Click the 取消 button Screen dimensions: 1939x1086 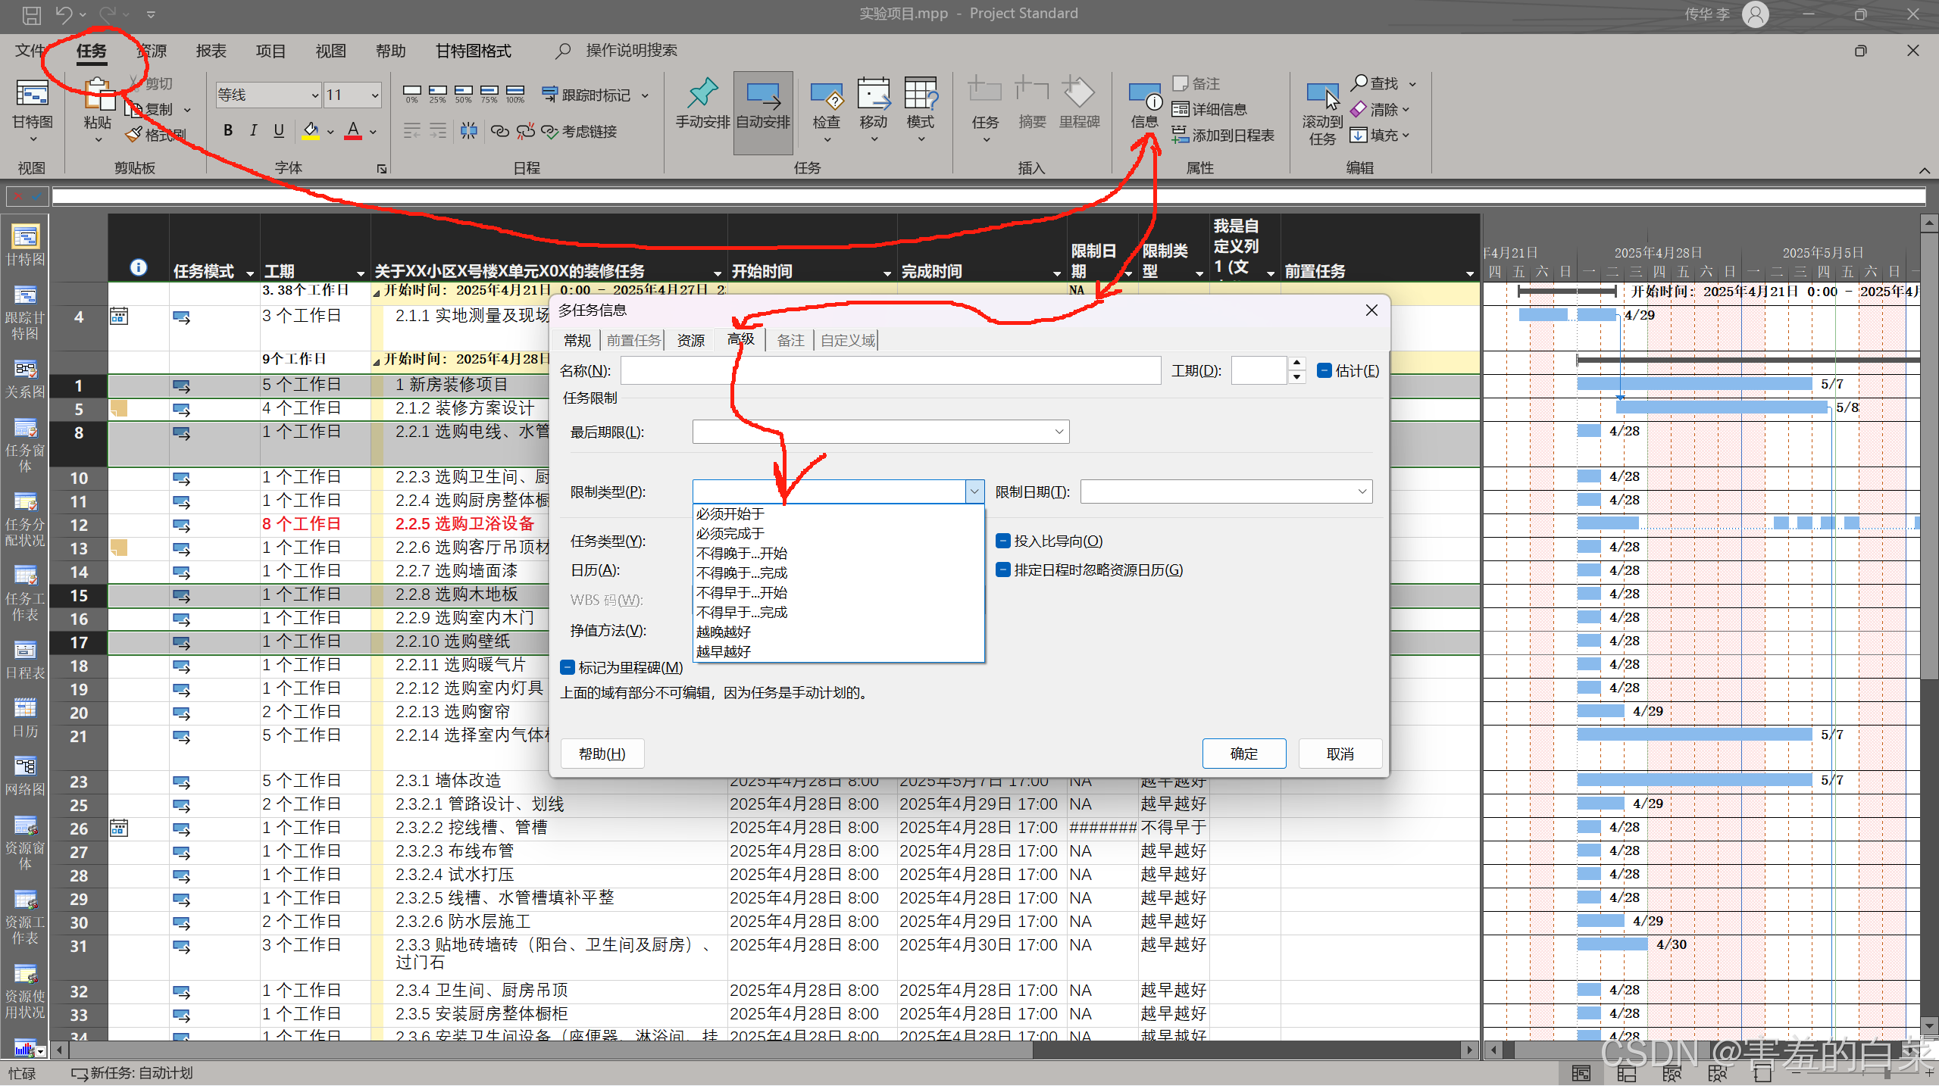[1340, 754]
